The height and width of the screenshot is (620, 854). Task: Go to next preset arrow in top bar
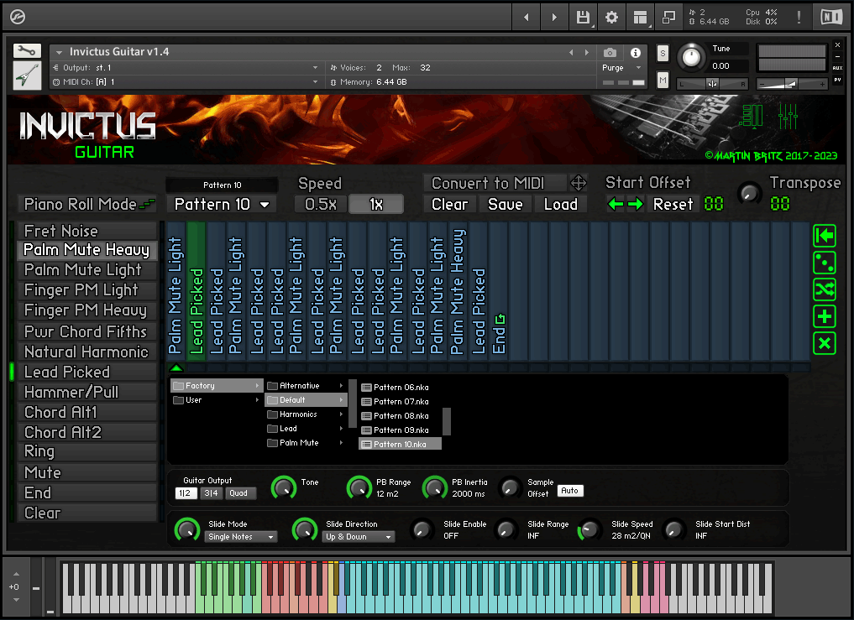point(554,18)
